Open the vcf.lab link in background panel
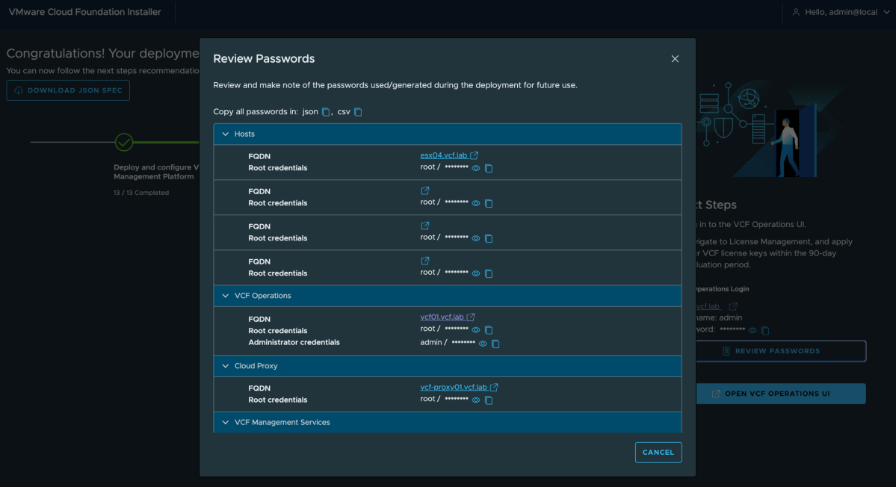The image size is (896, 487). pyautogui.click(x=708, y=306)
